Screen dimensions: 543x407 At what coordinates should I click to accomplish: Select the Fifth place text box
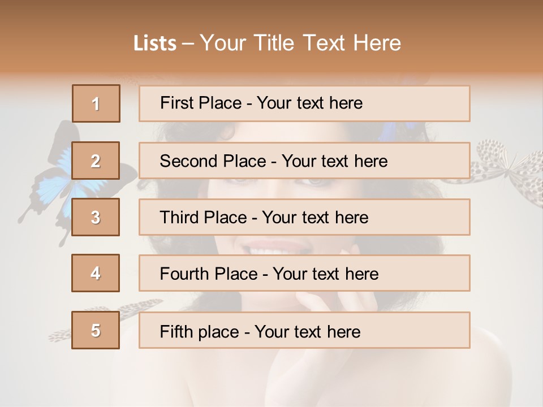(304, 330)
